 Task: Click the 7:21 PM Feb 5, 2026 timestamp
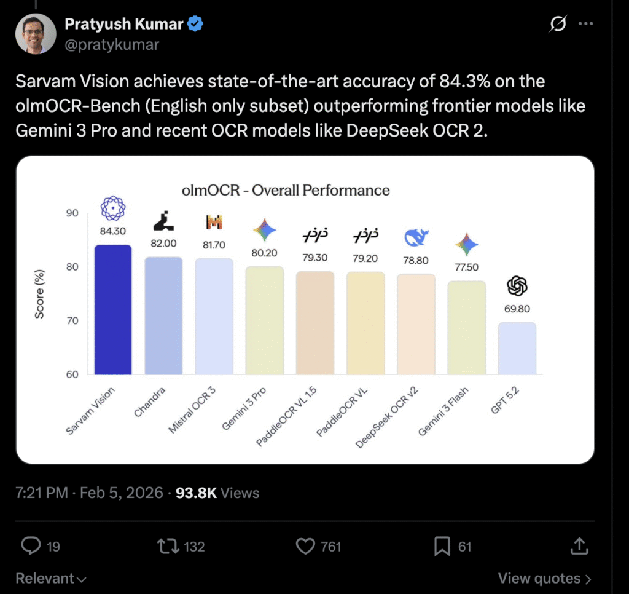[90, 493]
